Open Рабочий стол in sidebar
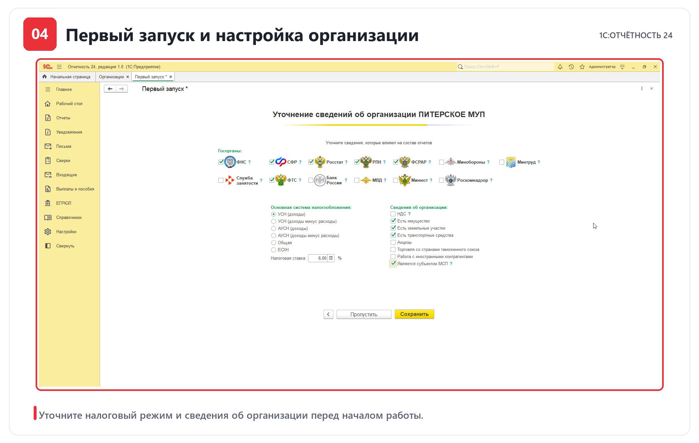 pyautogui.click(x=69, y=103)
